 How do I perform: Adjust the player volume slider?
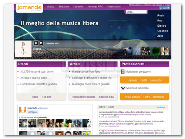53,43
